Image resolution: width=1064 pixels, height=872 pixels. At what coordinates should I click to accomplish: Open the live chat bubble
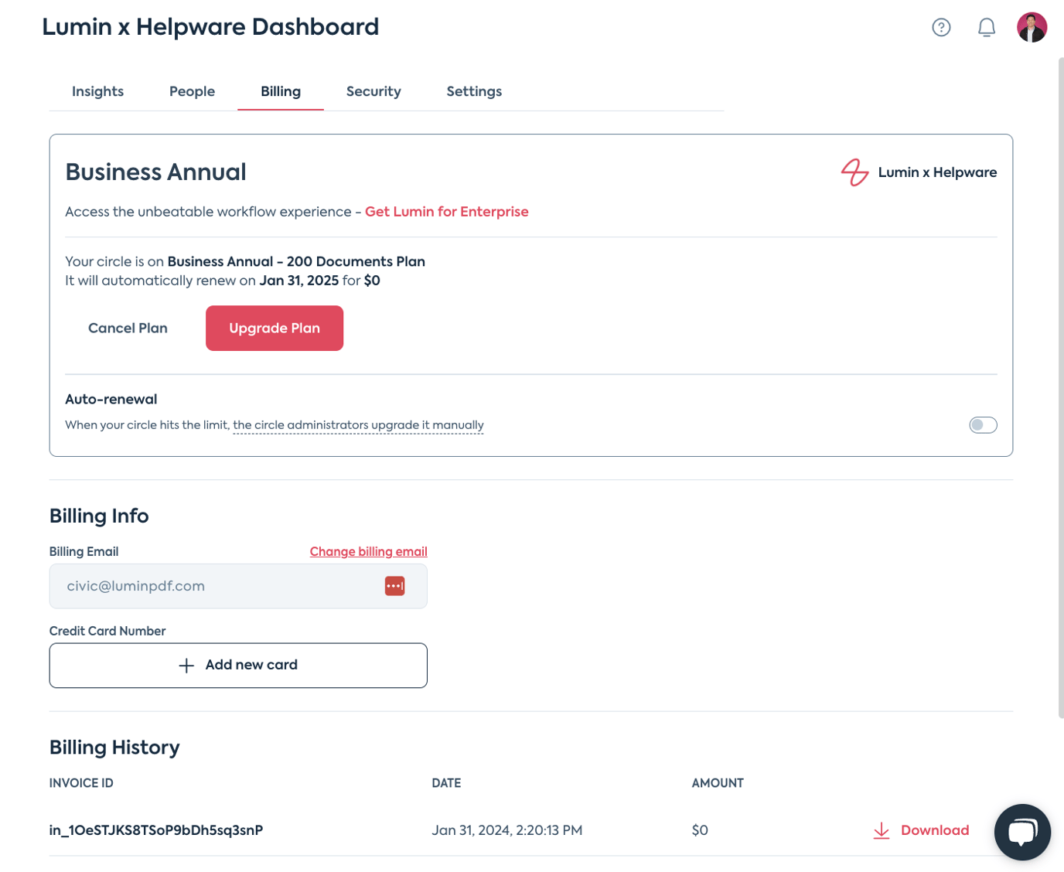pyautogui.click(x=1022, y=832)
